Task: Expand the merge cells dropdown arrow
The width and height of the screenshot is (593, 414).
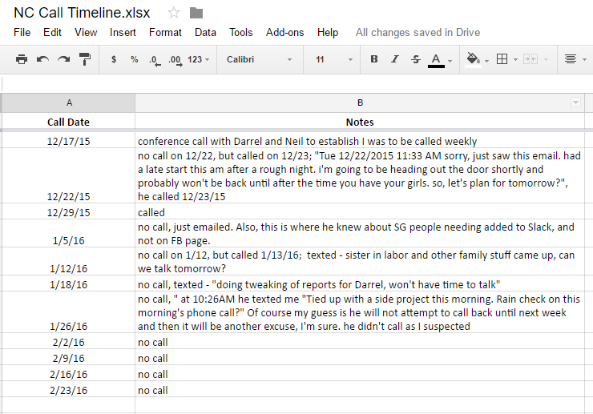Action: (x=546, y=60)
